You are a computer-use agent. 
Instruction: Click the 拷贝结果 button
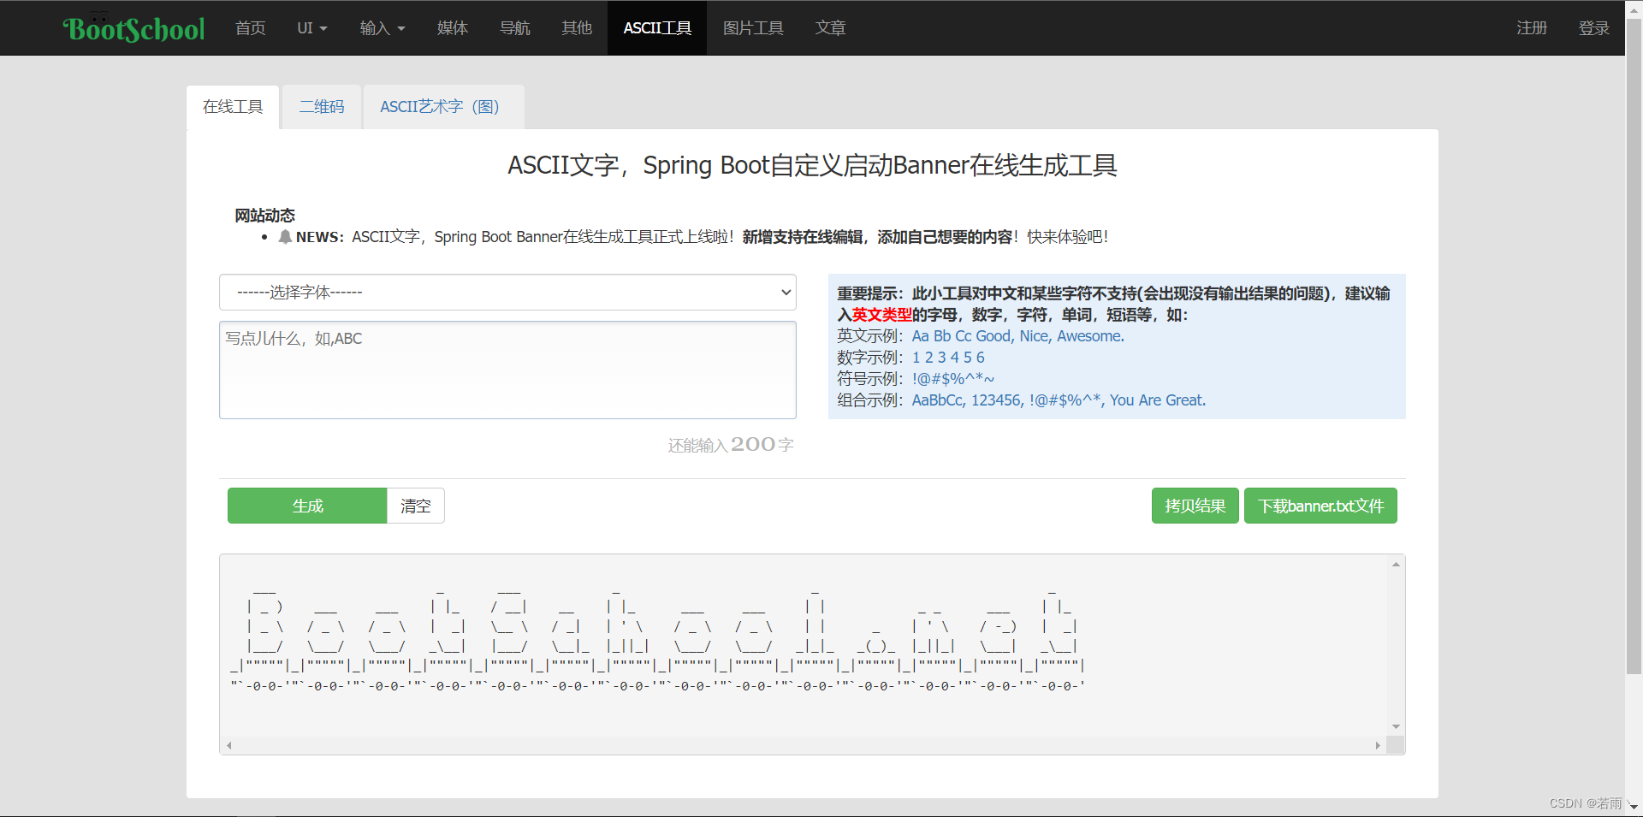point(1195,506)
